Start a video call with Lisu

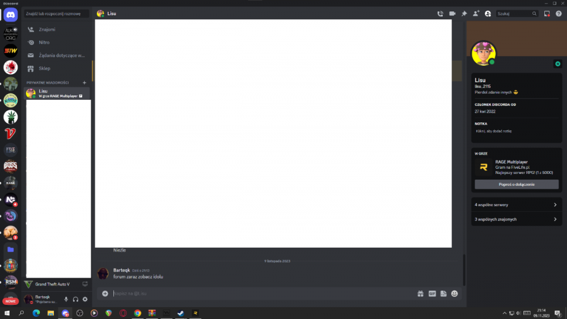pos(452,14)
